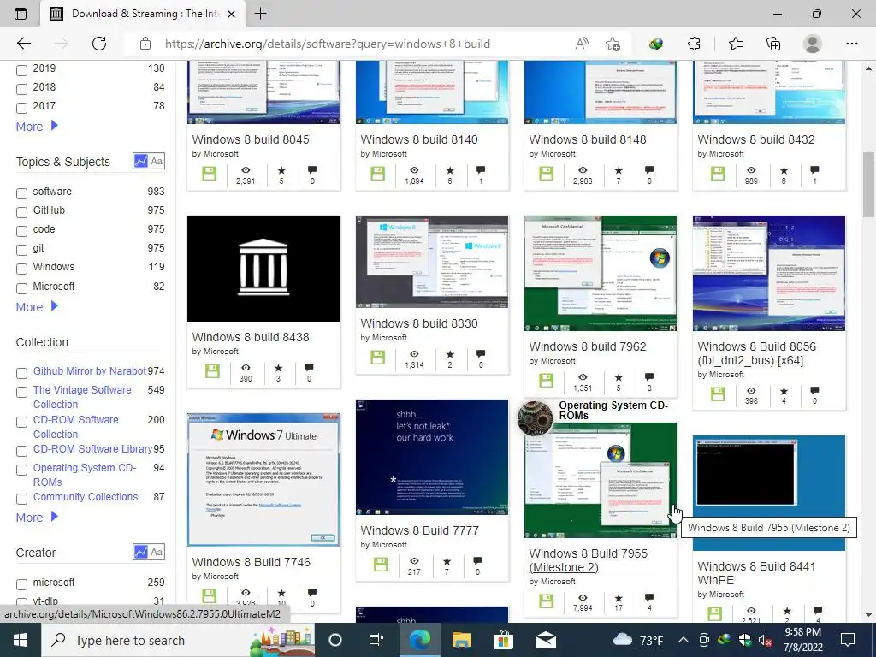Open Collections icon in toolbar
The height and width of the screenshot is (657, 876).
(x=773, y=44)
